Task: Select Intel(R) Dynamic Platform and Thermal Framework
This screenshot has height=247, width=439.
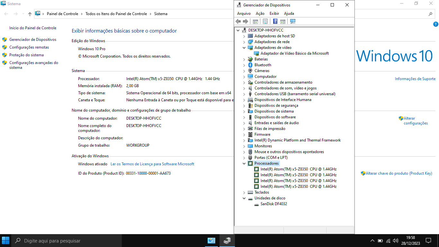Action: click(x=294, y=140)
